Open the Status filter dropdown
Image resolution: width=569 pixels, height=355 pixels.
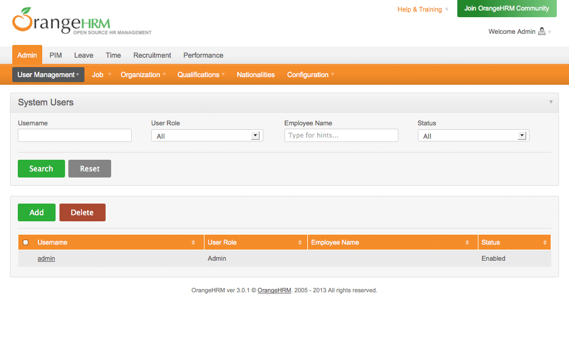click(x=473, y=135)
